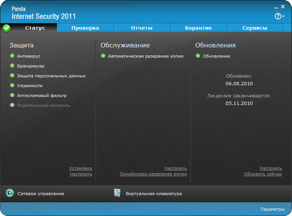Image resolution: width=292 pixels, height=216 pixels.
Task: Toggle the Антиспамовый фильтр status indicator
Action: click(x=12, y=95)
